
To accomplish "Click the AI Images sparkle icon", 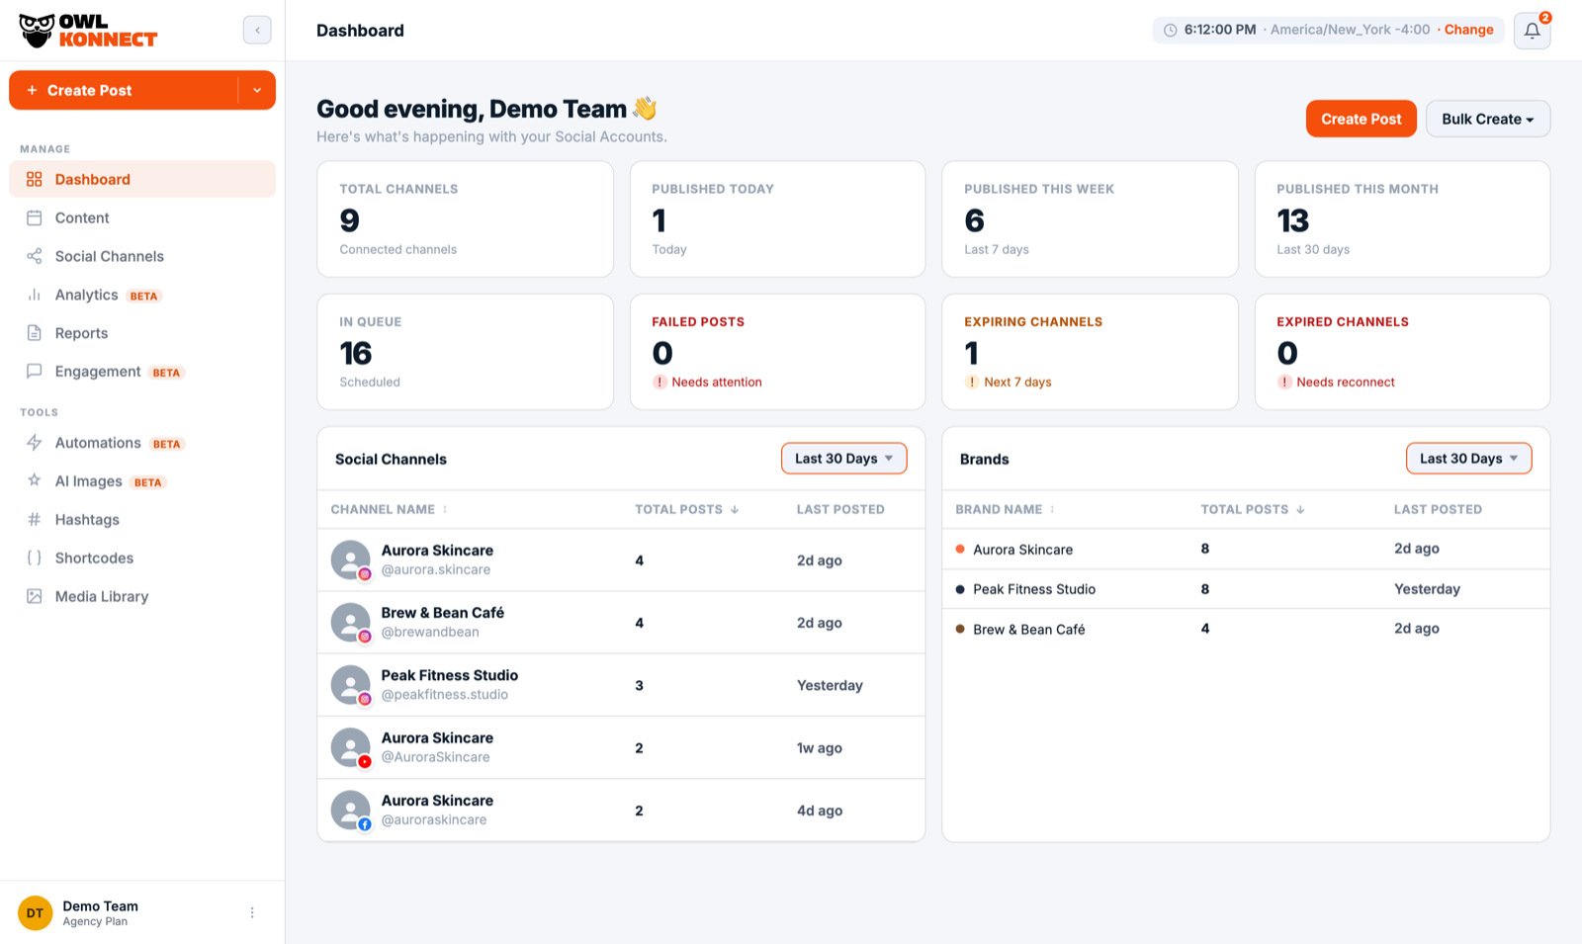I will pos(35,480).
